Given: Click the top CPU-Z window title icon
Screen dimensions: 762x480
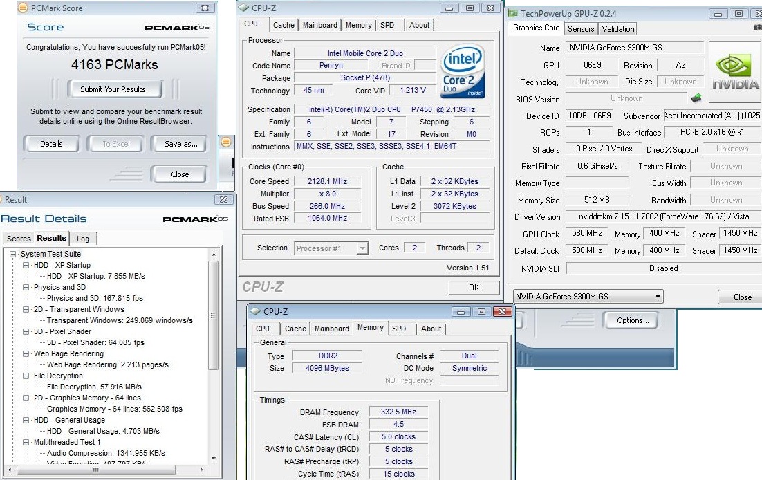Looking at the screenshot, I should [244, 8].
